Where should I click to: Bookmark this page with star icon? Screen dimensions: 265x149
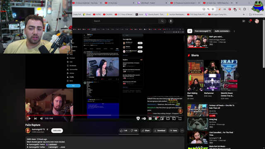(213, 9)
